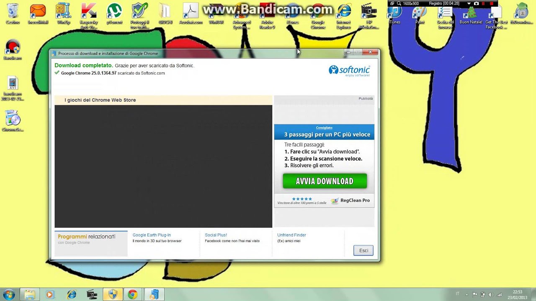Click the Bandicam window-mode icon
536x301 pixels.
coord(392,3)
